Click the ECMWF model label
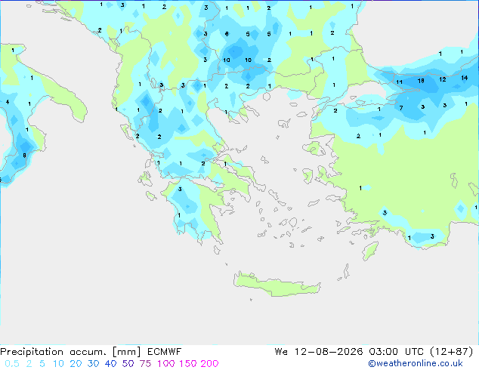 click(x=165, y=352)
